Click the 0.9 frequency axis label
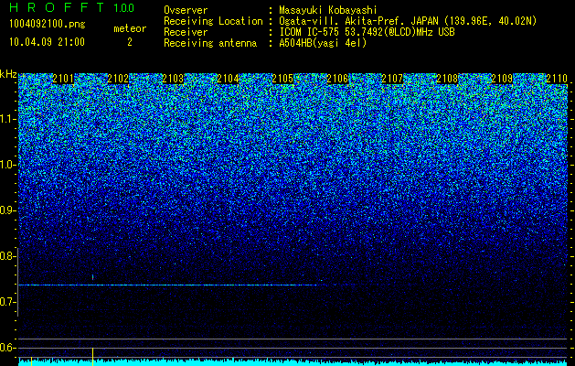The image size is (575, 366). [7, 210]
